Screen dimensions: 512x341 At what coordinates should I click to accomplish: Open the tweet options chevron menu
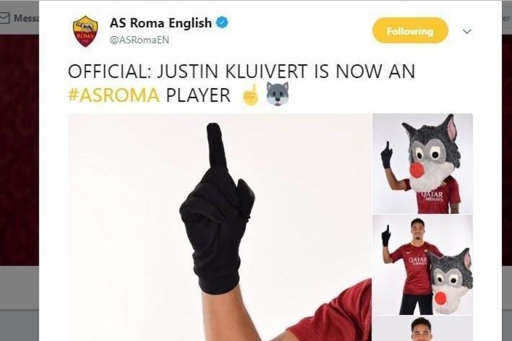tap(467, 31)
